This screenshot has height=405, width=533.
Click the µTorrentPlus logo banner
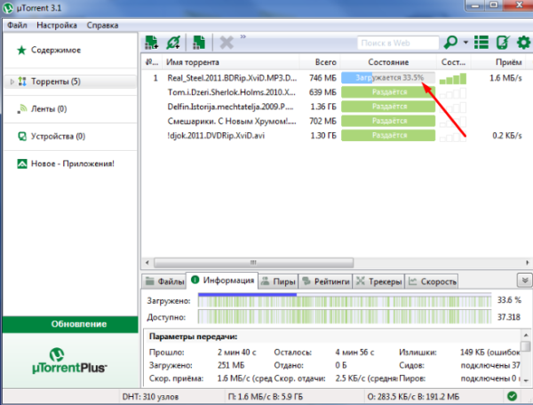pyautogui.click(x=71, y=361)
